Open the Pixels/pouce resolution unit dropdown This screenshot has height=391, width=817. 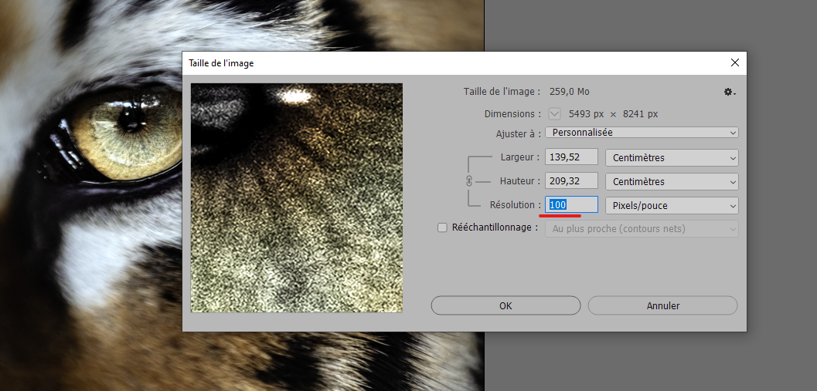(x=671, y=206)
